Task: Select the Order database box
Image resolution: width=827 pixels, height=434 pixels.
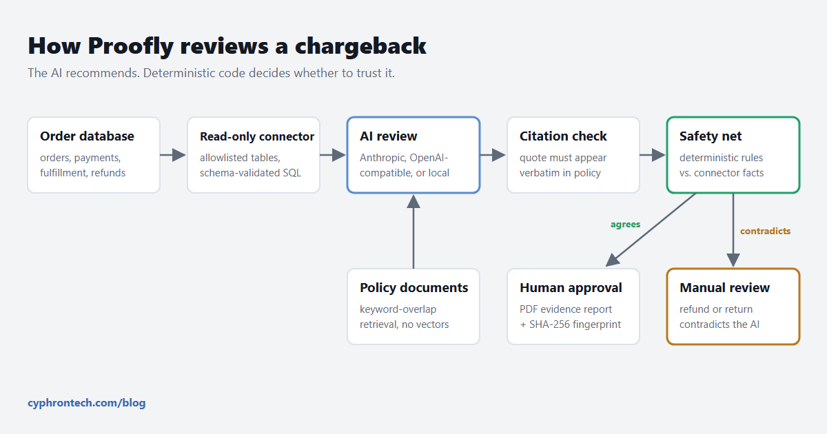Action: coord(94,155)
